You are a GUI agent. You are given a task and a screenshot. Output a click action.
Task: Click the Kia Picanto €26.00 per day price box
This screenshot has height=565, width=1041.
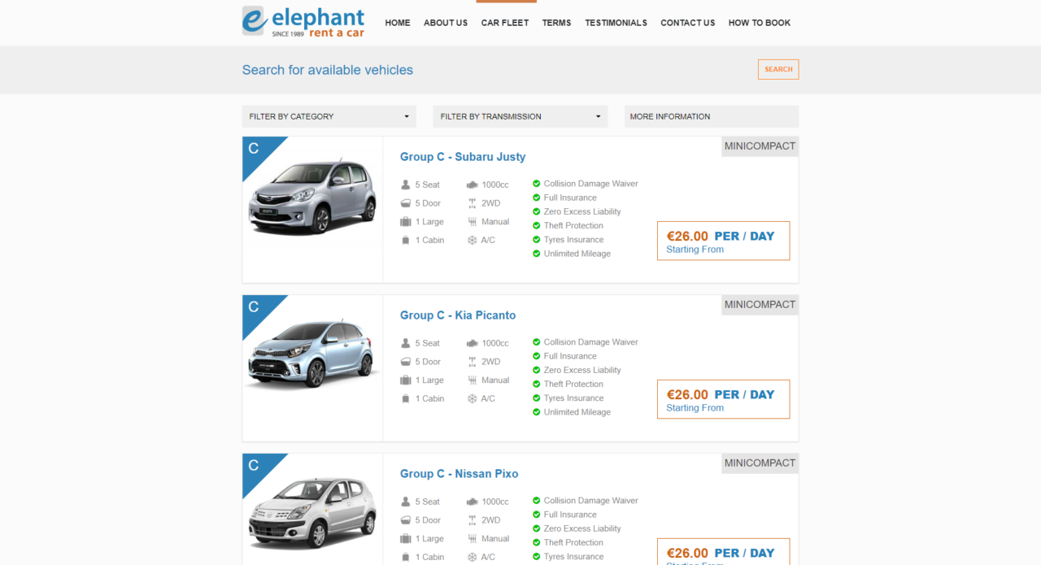[723, 399]
